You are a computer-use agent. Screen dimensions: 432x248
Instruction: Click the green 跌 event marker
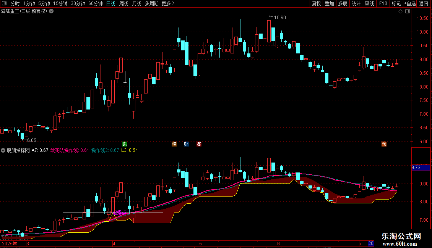[x=125, y=144]
